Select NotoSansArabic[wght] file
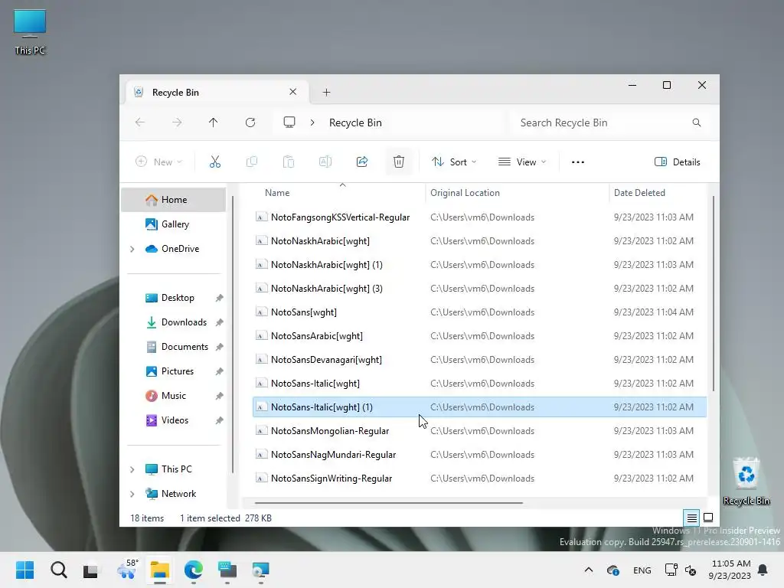 click(479, 336)
